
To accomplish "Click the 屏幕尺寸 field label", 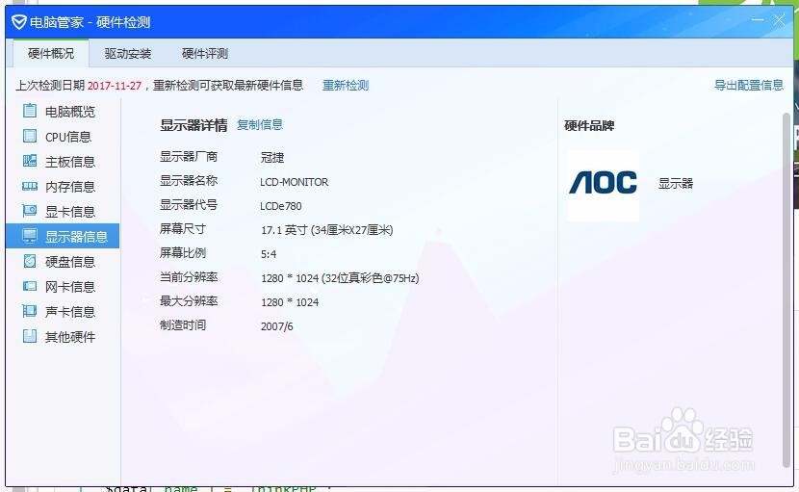I will (183, 228).
